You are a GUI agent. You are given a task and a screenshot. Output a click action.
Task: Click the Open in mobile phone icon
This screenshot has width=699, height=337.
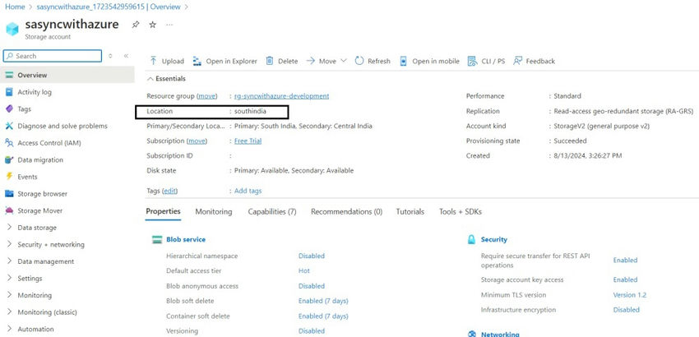point(404,61)
